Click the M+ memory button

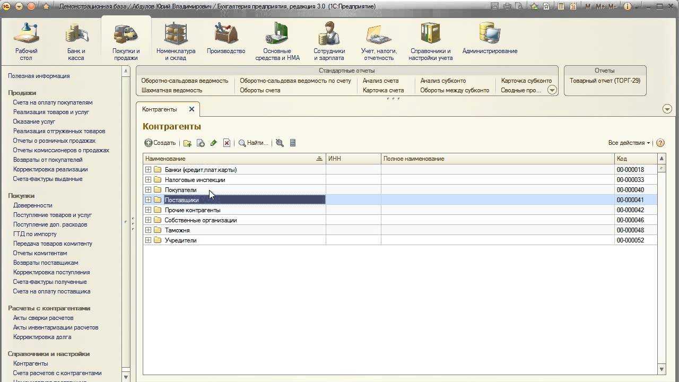[x=600, y=6]
